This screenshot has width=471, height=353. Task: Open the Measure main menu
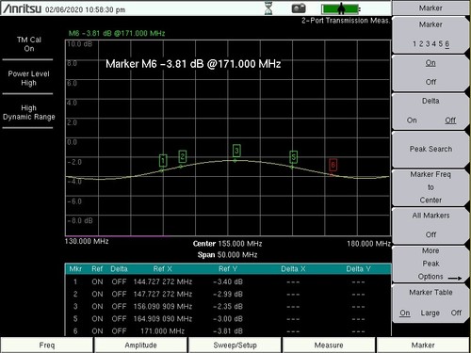click(329, 345)
